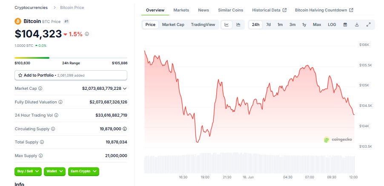Select the Max time range

pos(317,25)
